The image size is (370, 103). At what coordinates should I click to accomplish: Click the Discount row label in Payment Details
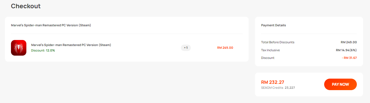[268, 58]
